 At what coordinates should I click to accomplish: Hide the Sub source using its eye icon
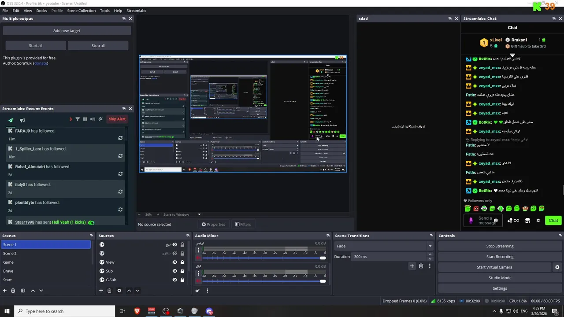[x=174, y=271]
